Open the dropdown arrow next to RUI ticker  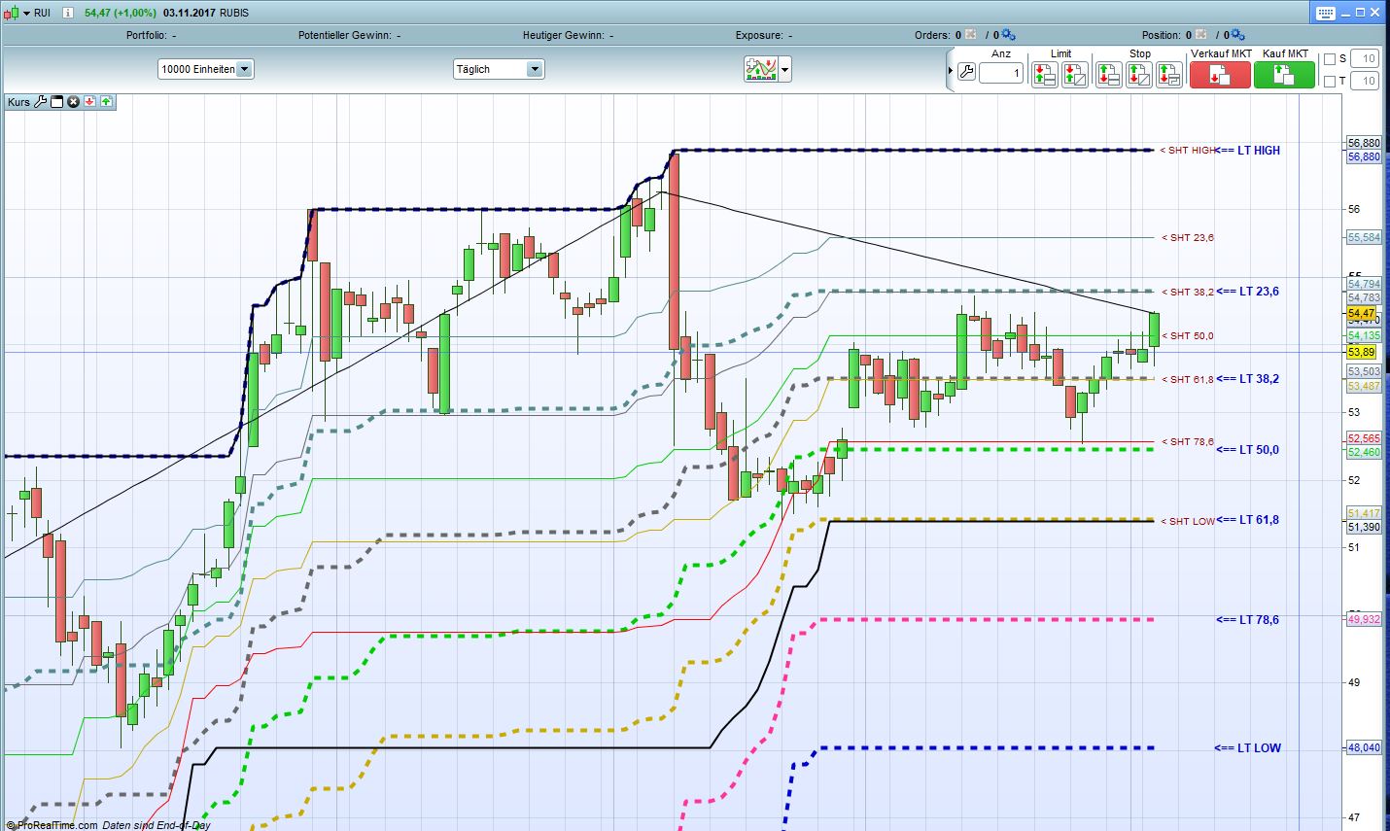[x=27, y=13]
